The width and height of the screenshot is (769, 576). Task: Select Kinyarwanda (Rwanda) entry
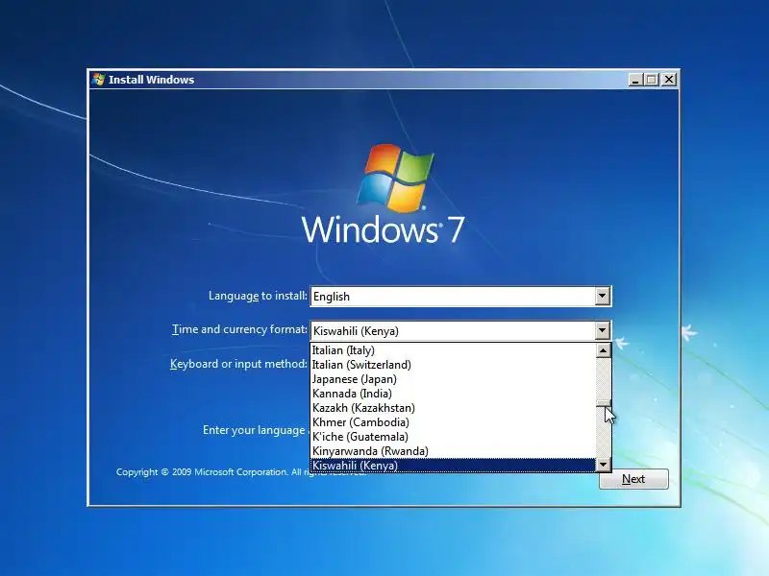tap(453, 450)
